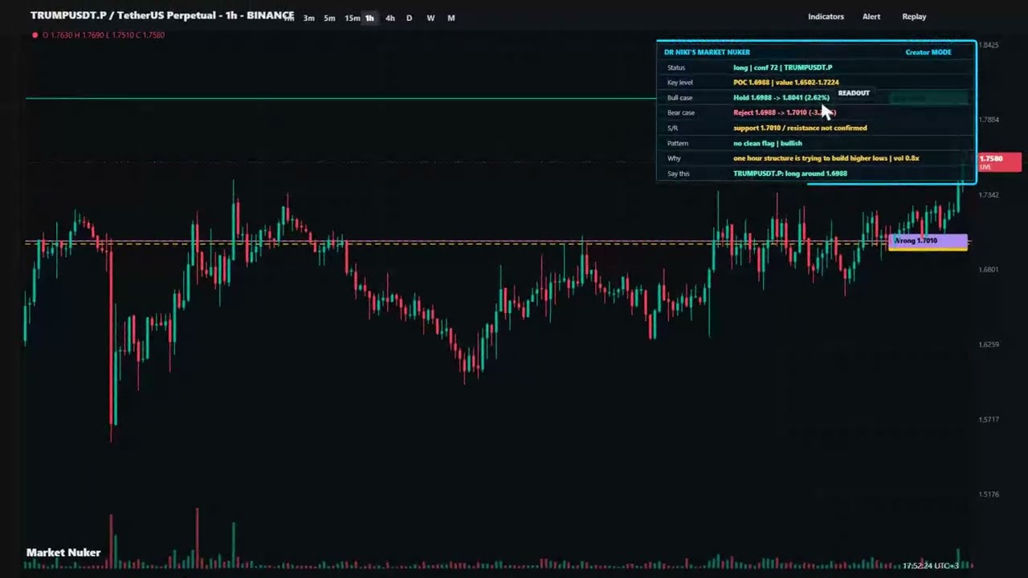Click 'TRUMPUSDT.P: long around 1.6988' text

790,173
